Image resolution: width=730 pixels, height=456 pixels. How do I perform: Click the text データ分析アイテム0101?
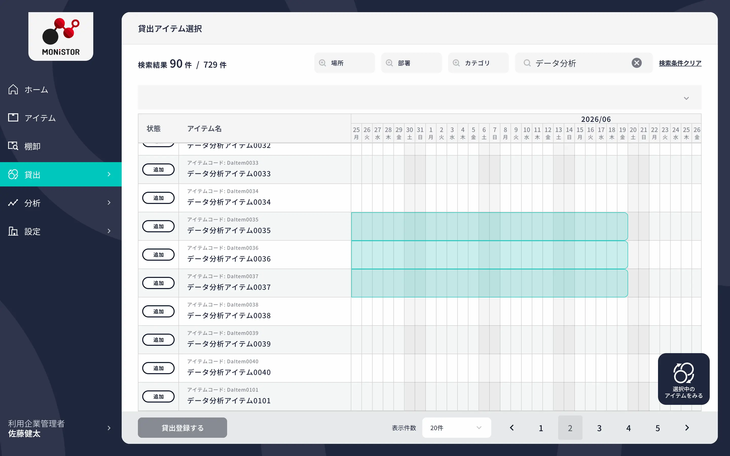[x=229, y=401]
